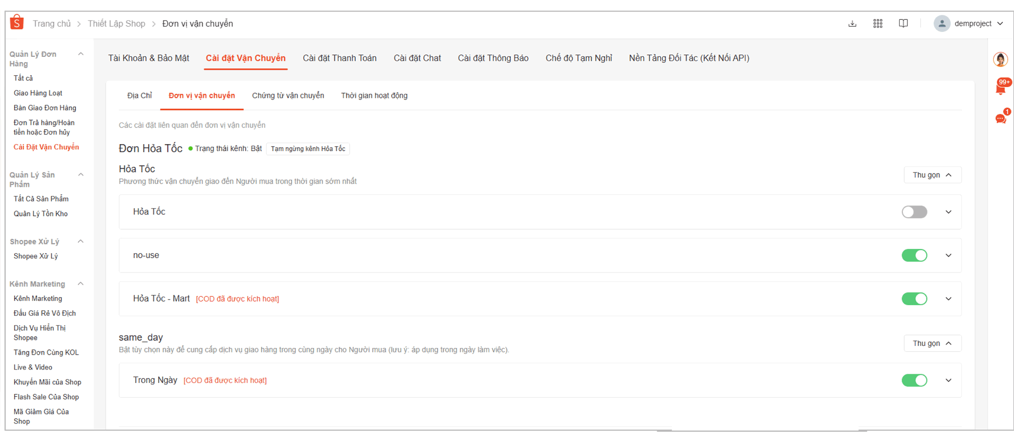Collapse Quản Lý Sản Phẩm sidebar group
Screen dimensions: 1014x442
[81, 175]
